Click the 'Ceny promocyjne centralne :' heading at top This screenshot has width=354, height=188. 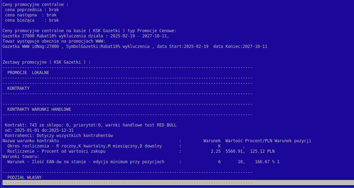pos(35,5)
